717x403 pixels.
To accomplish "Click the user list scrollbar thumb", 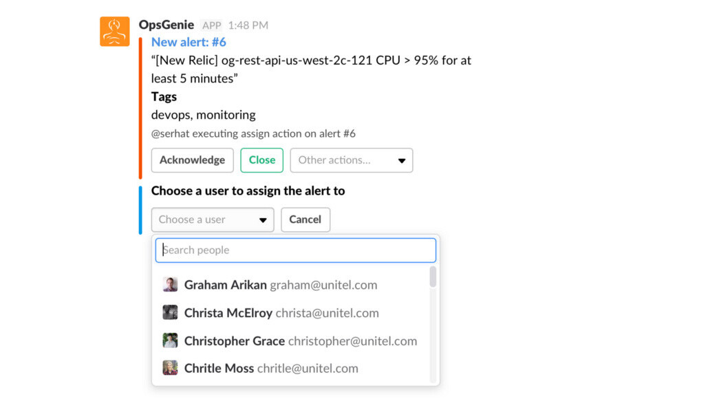I will tap(433, 277).
